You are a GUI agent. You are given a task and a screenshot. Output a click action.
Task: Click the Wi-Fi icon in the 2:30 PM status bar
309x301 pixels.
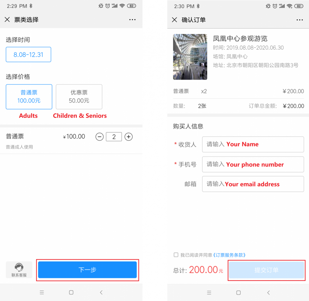coord(289,6)
